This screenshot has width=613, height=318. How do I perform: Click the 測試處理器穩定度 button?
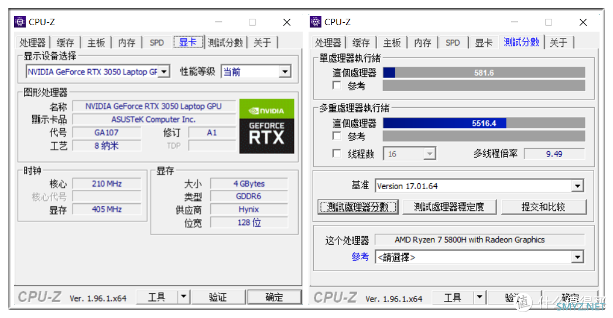coord(449,207)
